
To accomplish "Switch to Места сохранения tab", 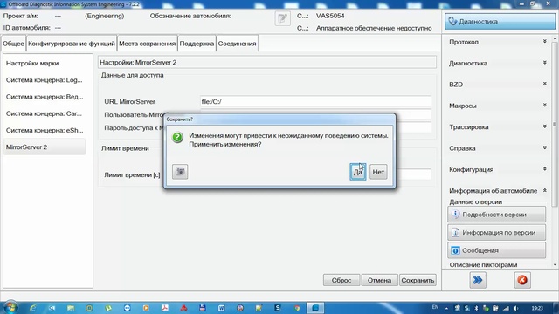I will click(148, 44).
